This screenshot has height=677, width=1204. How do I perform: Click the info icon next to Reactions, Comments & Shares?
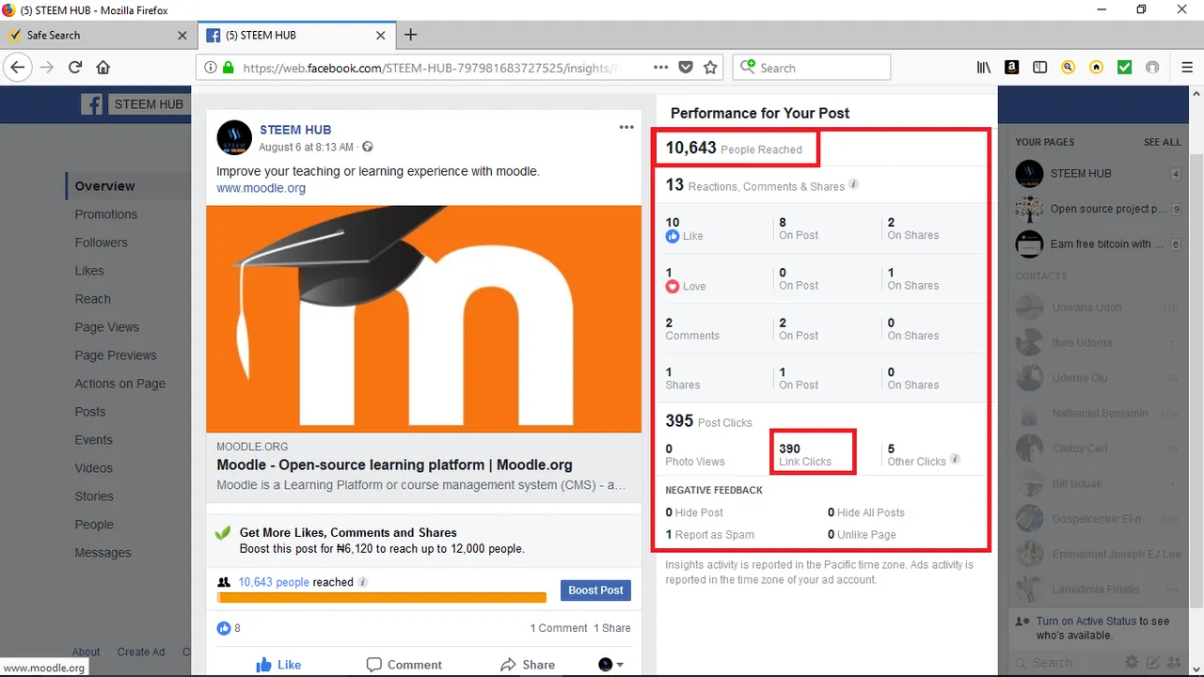click(854, 184)
